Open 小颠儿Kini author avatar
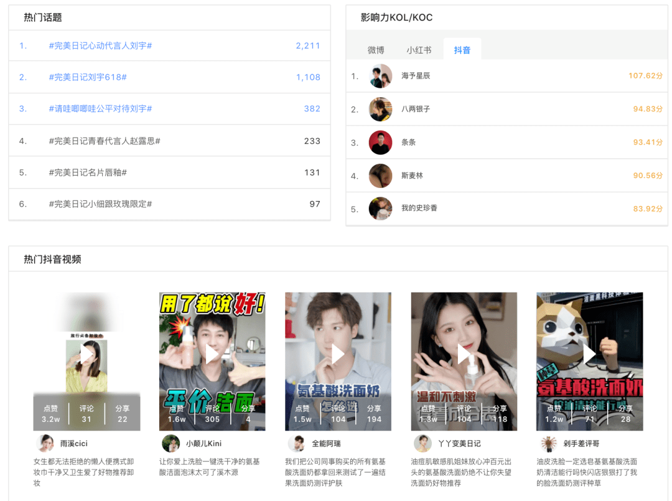 (170, 444)
